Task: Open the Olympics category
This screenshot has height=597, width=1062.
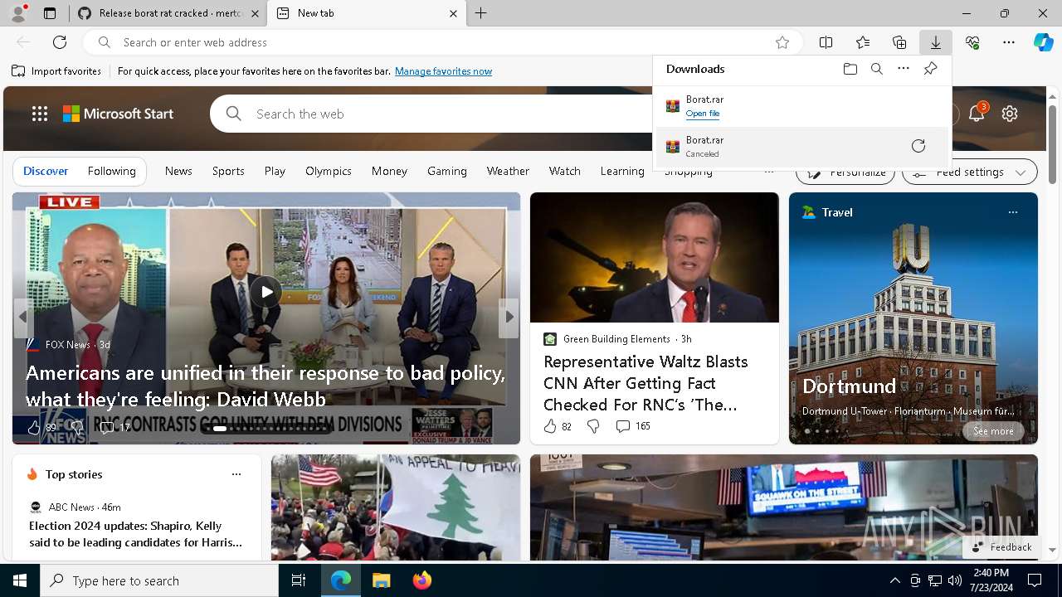Action: (329, 171)
